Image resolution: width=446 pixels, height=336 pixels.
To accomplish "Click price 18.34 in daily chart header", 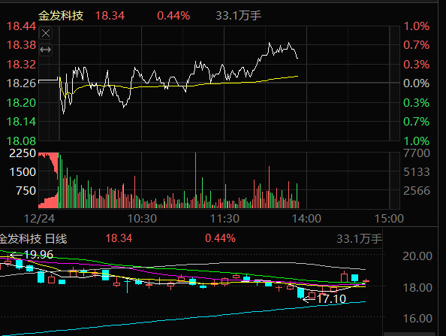I will 119,238.
